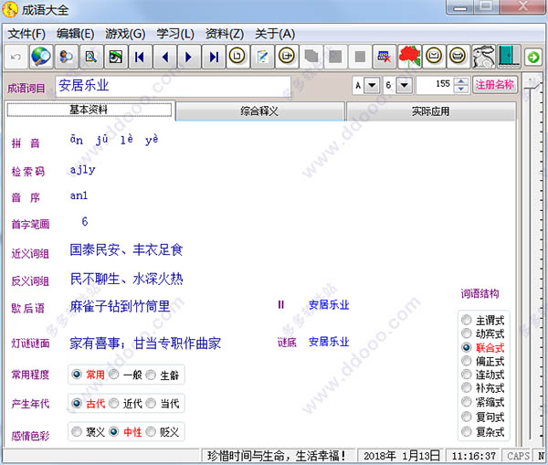The height and width of the screenshot is (465, 548).
Task: Select 古代 for 产生年代
Action: (x=77, y=404)
